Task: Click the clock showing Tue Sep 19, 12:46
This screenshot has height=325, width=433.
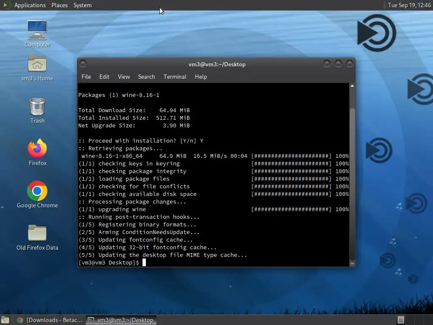Action: (x=409, y=5)
